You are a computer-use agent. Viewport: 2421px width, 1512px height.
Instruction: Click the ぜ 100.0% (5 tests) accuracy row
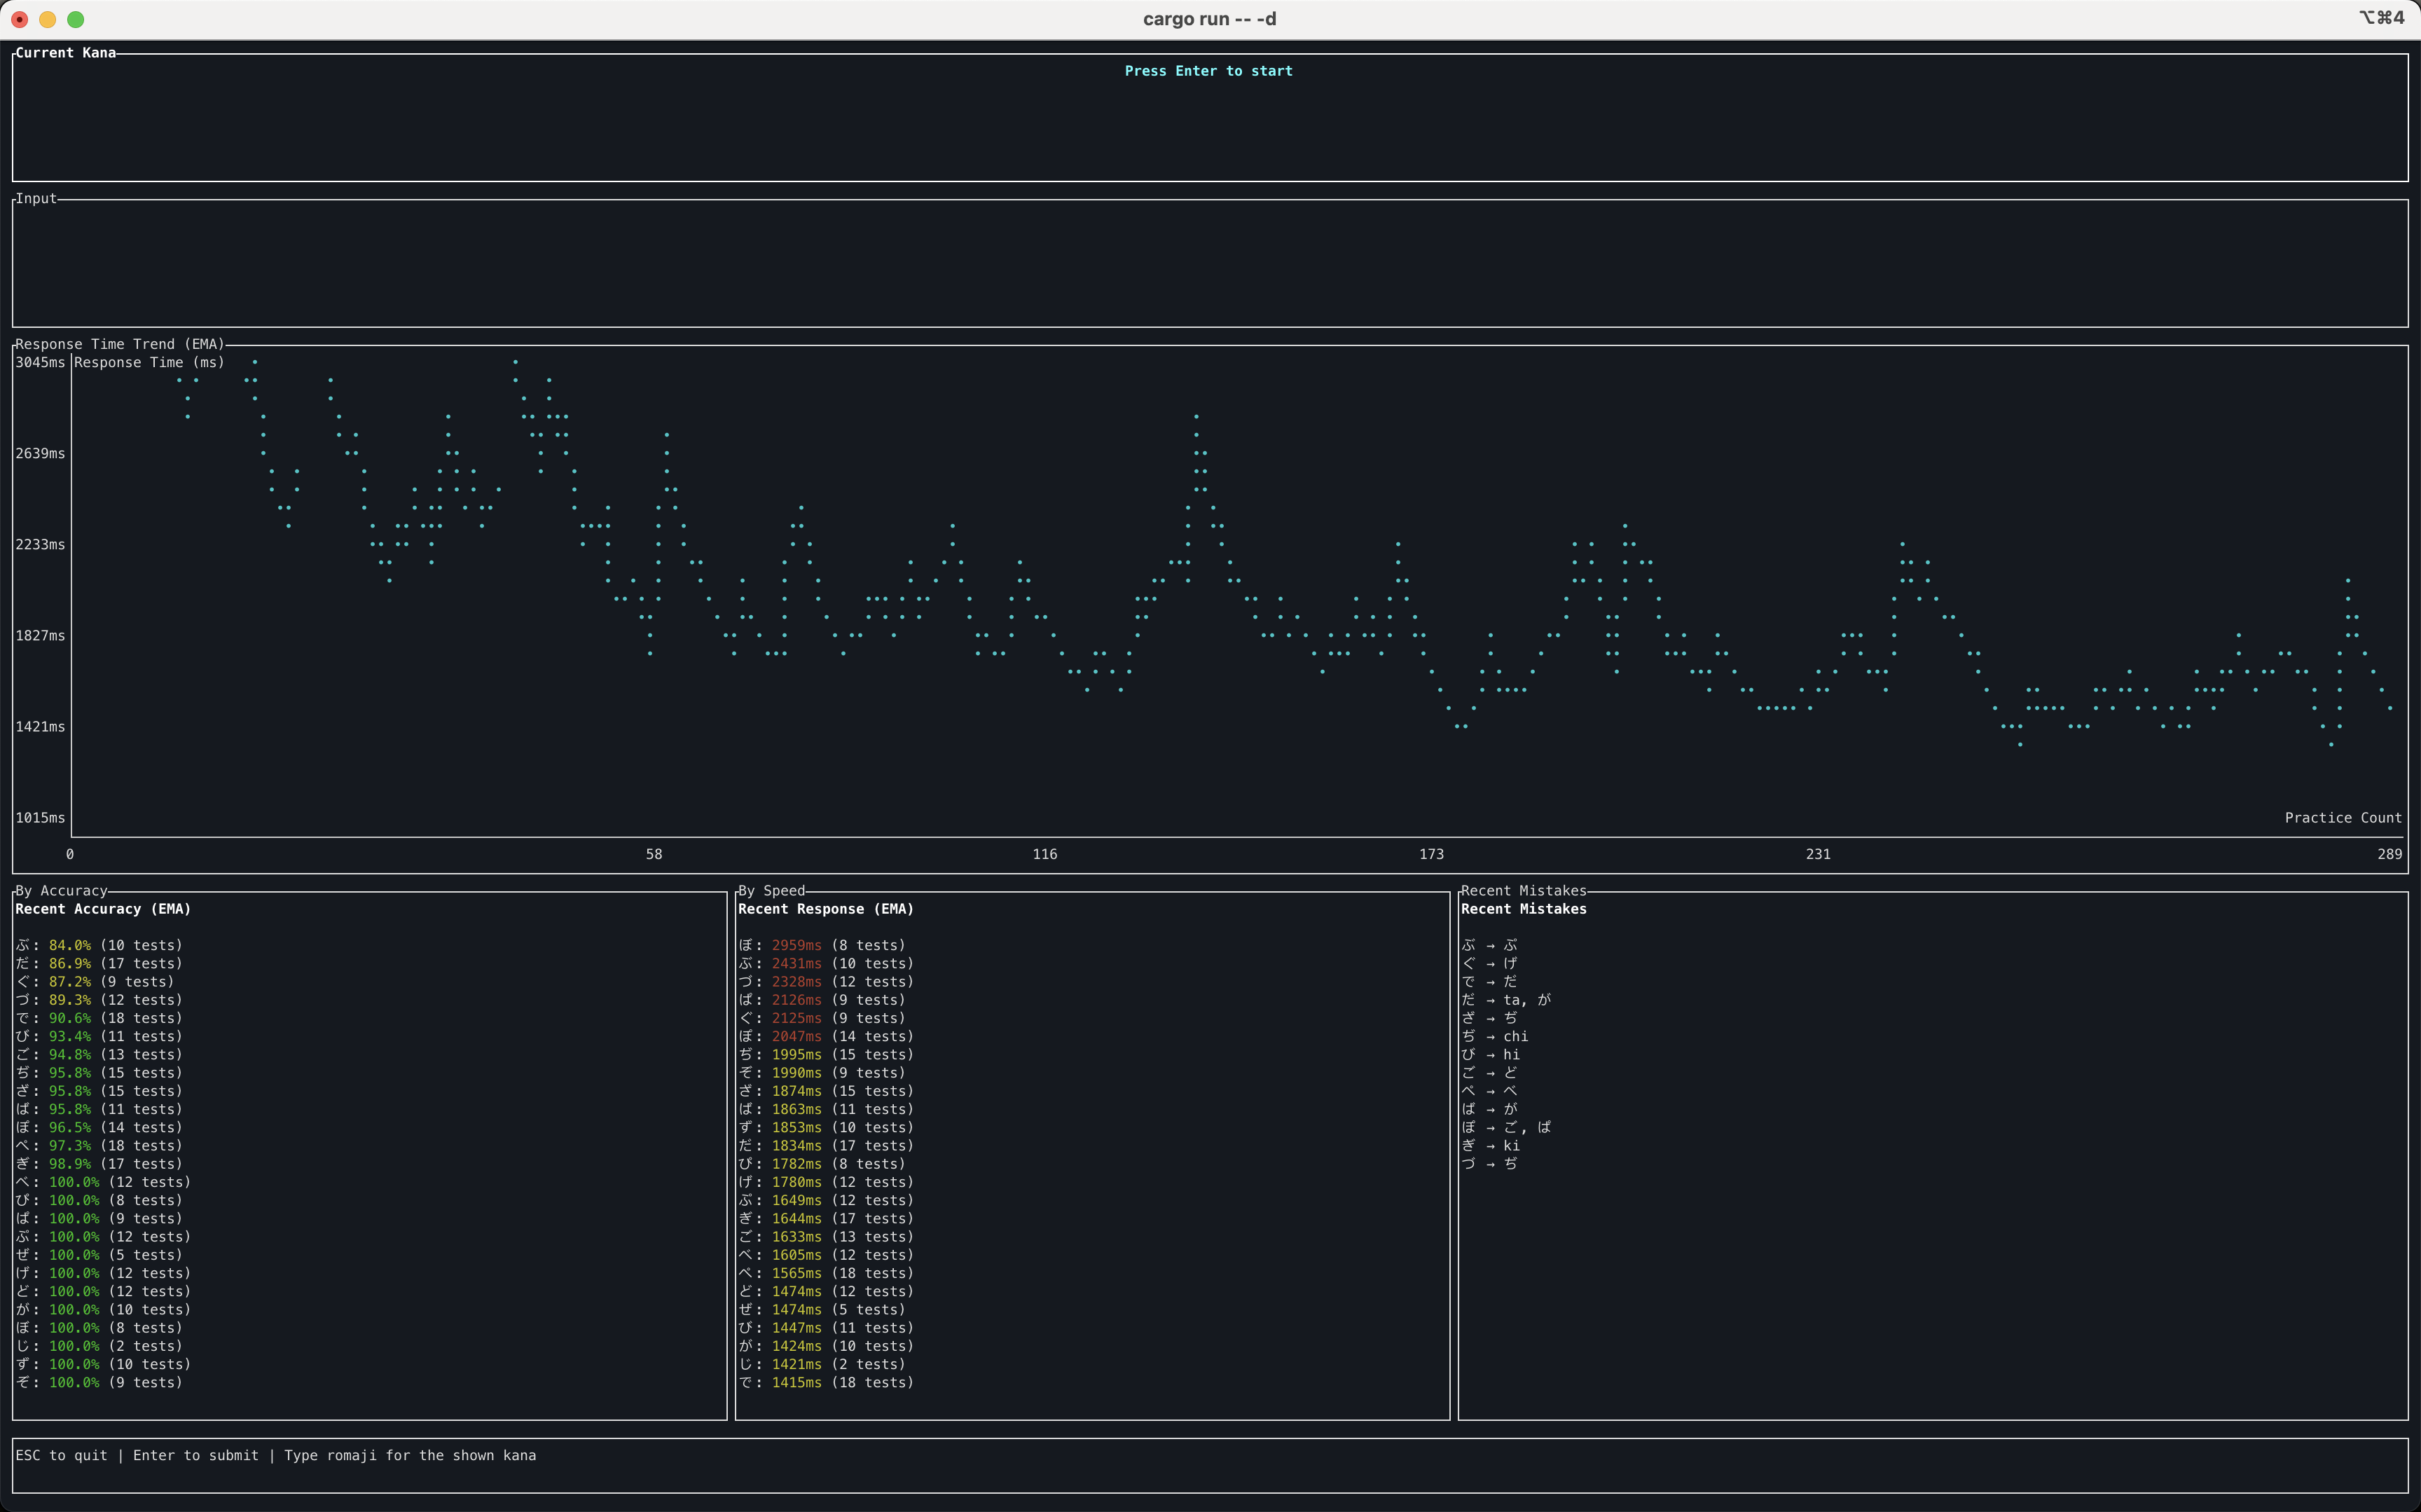(x=99, y=1255)
